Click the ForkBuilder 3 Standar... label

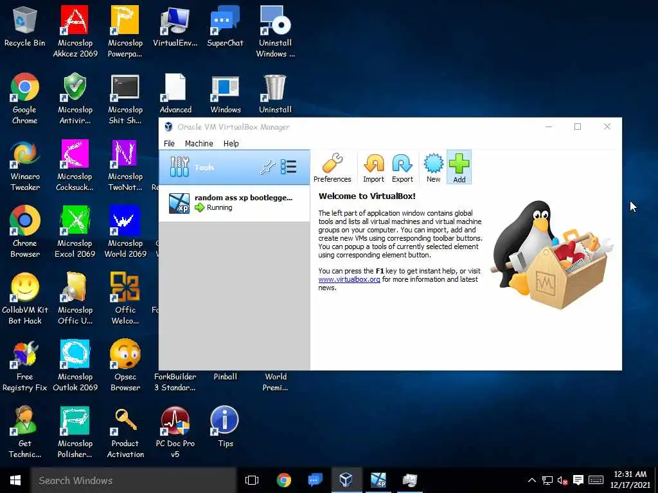(175, 382)
